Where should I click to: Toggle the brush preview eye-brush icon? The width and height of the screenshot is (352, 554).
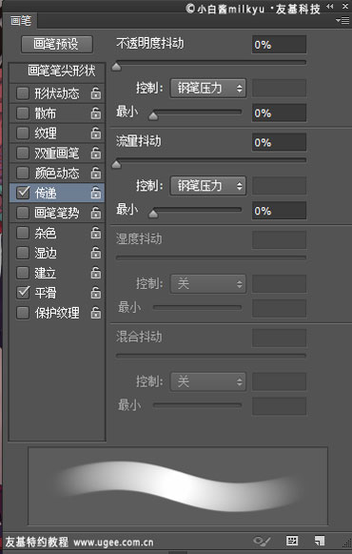(x=262, y=541)
